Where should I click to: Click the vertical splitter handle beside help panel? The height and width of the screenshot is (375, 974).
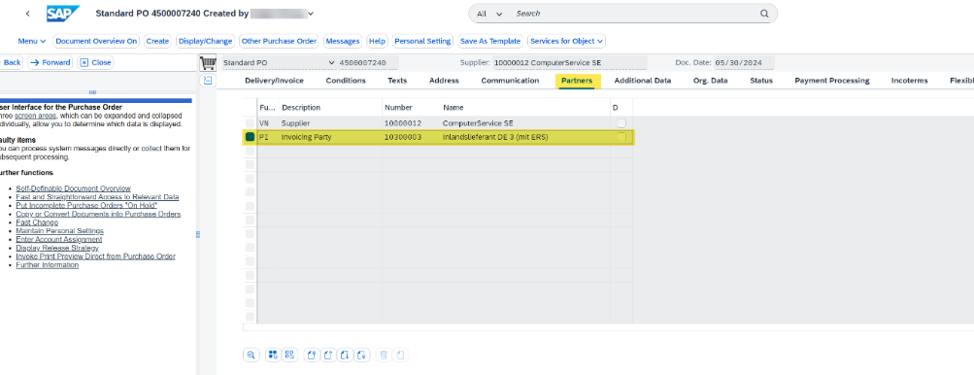197,234
